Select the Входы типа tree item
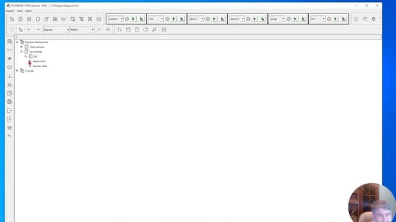The width and height of the screenshot is (396, 222). (39, 62)
